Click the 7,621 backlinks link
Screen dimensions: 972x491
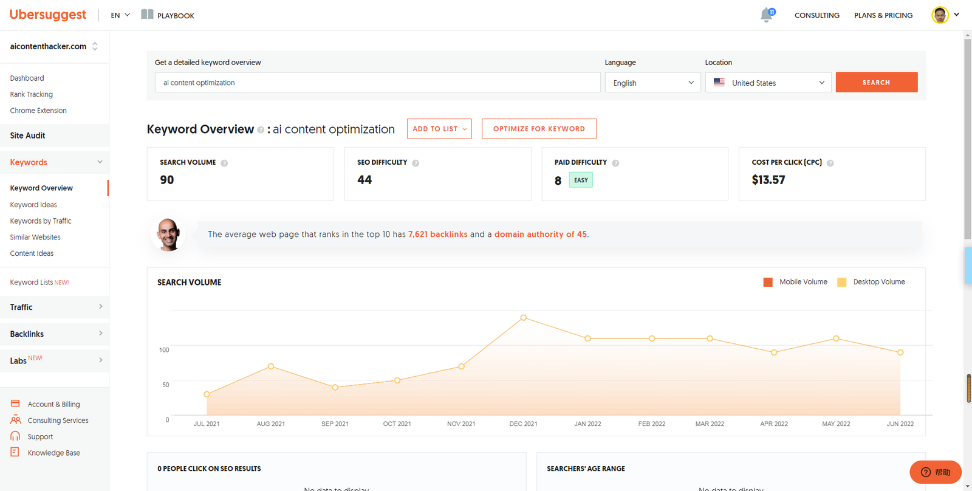(x=438, y=234)
